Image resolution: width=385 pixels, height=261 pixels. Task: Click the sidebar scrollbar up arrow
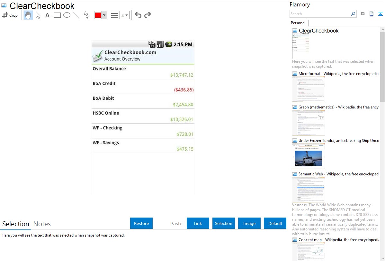coord(383,30)
